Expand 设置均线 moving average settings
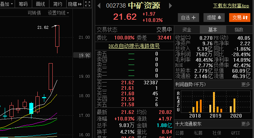The width and height of the screenshot is (254, 138). [58, 13]
